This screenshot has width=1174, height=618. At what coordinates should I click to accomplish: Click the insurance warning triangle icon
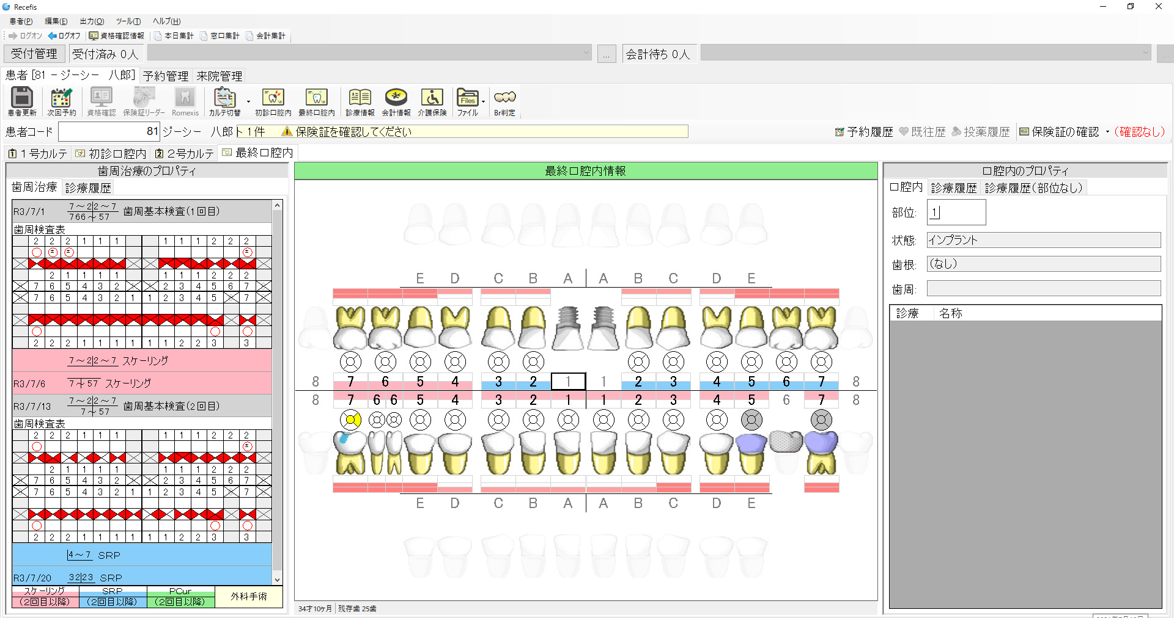click(286, 131)
